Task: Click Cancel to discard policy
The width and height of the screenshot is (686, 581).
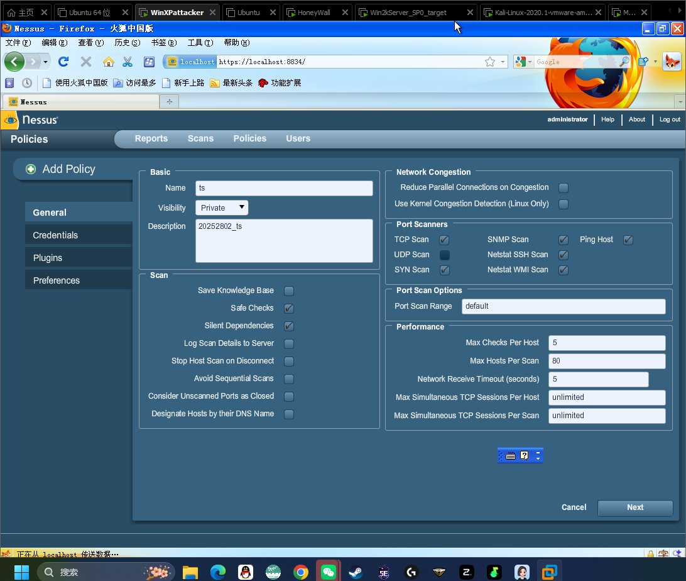Action: click(574, 507)
